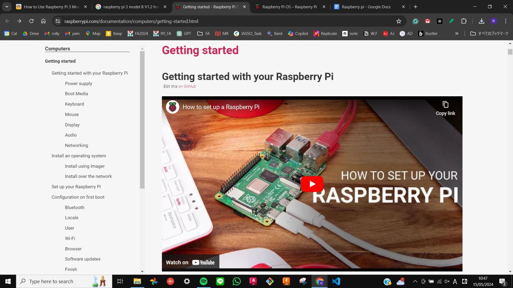Click the on GitHub edit link

[187, 86]
